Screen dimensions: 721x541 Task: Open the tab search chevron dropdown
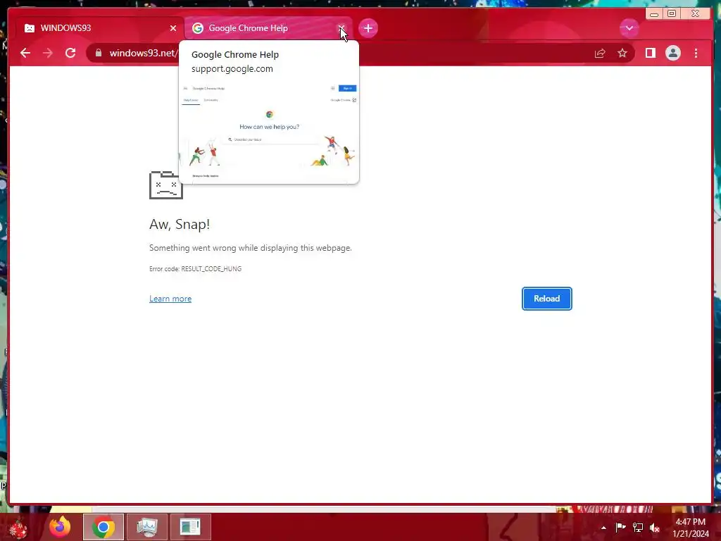(629, 28)
